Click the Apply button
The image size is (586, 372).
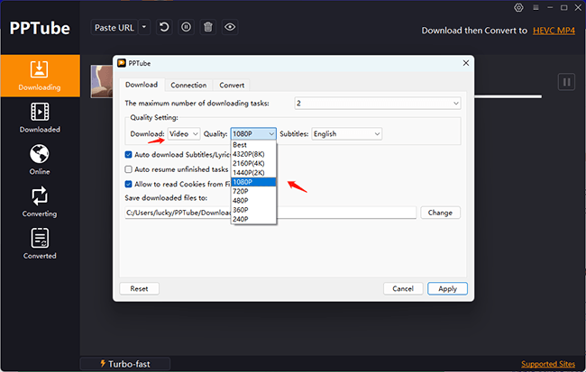coord(447,289)
